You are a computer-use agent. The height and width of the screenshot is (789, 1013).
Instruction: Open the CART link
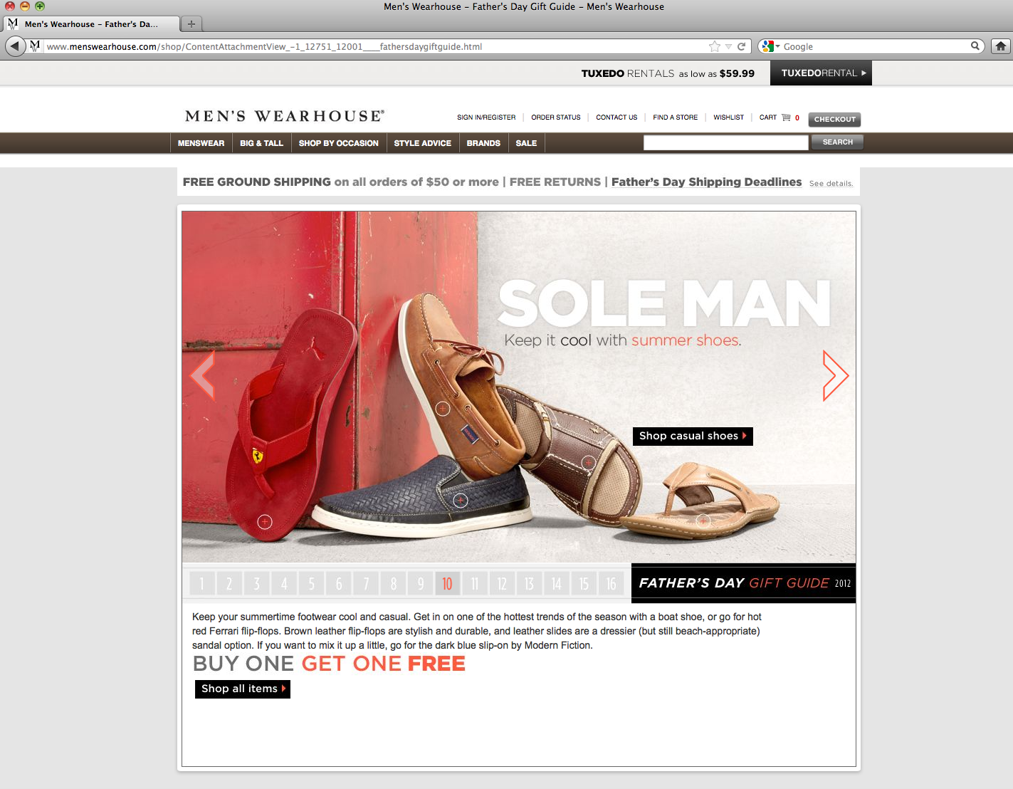coord(768,117)
